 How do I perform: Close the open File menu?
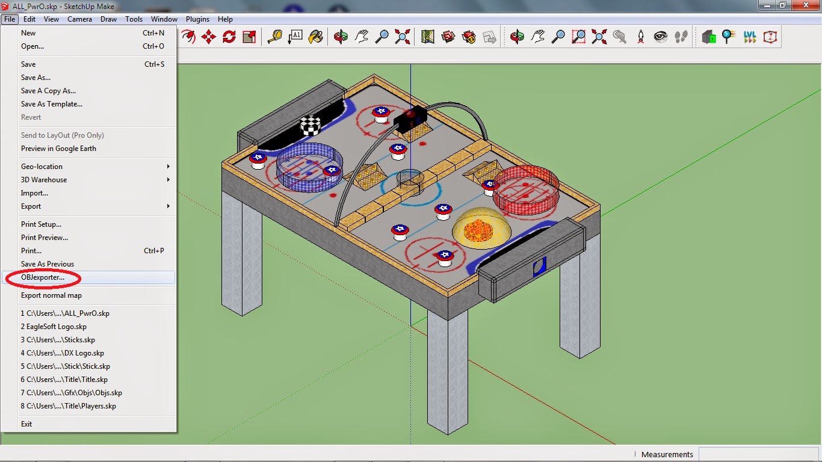10,19
